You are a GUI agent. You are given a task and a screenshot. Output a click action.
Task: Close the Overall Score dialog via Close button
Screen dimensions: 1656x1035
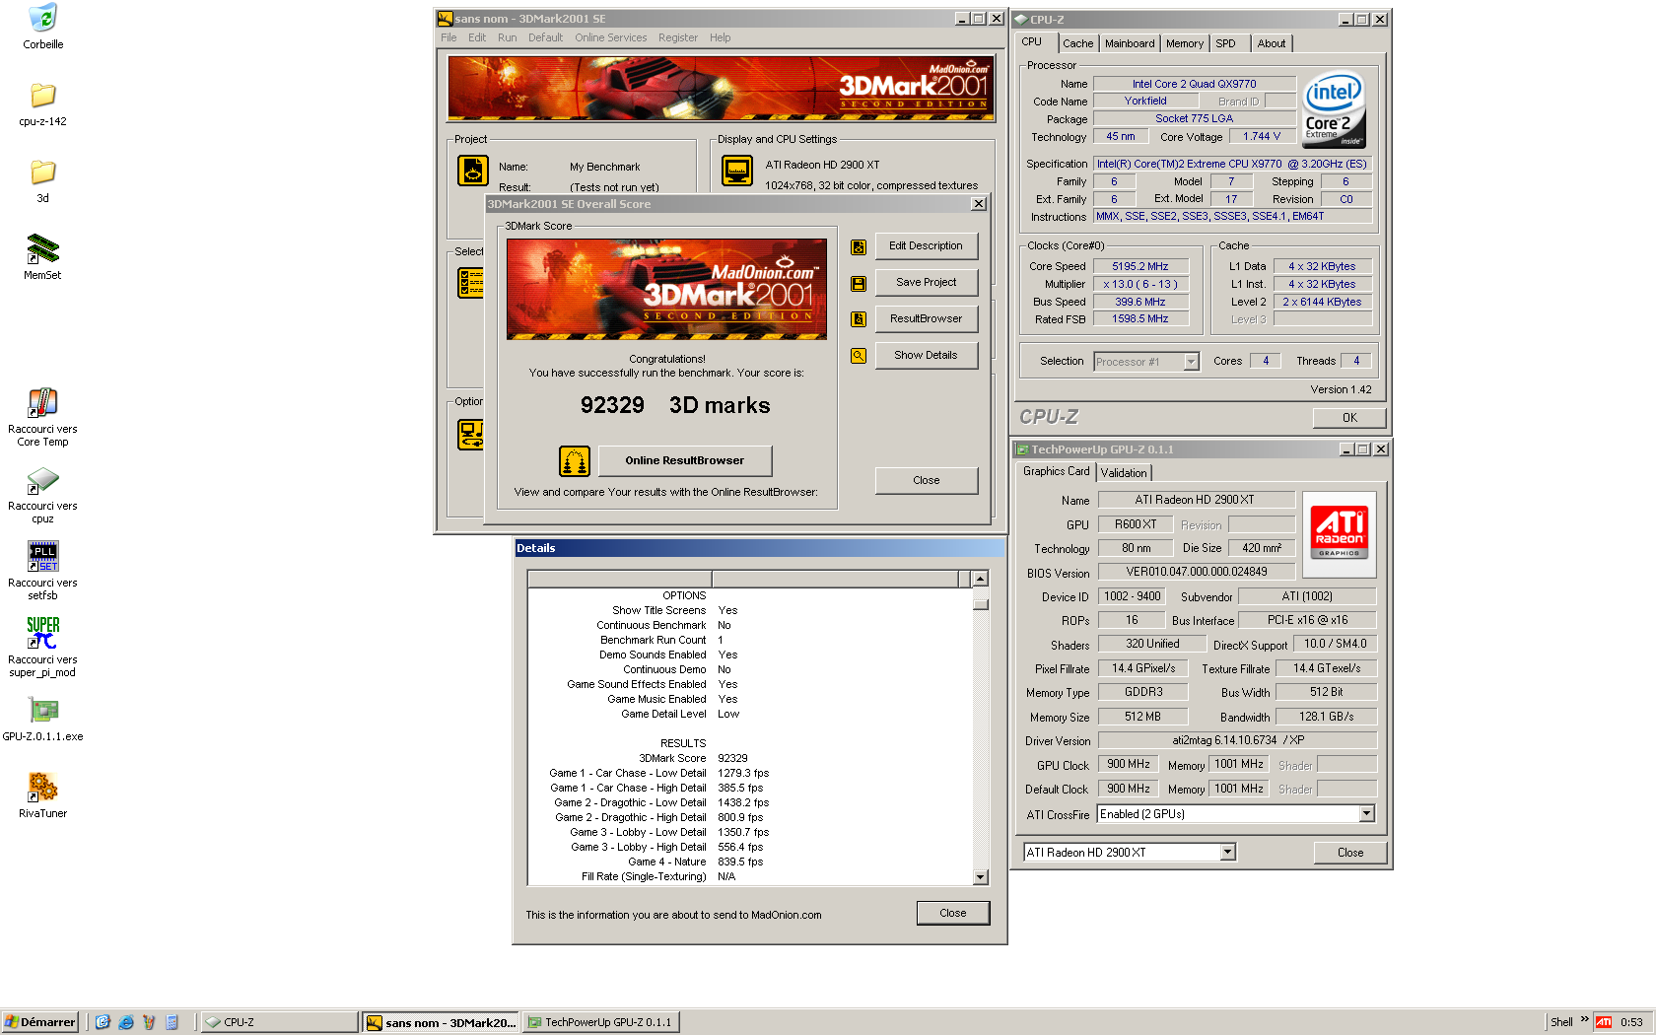pos(926,481)
